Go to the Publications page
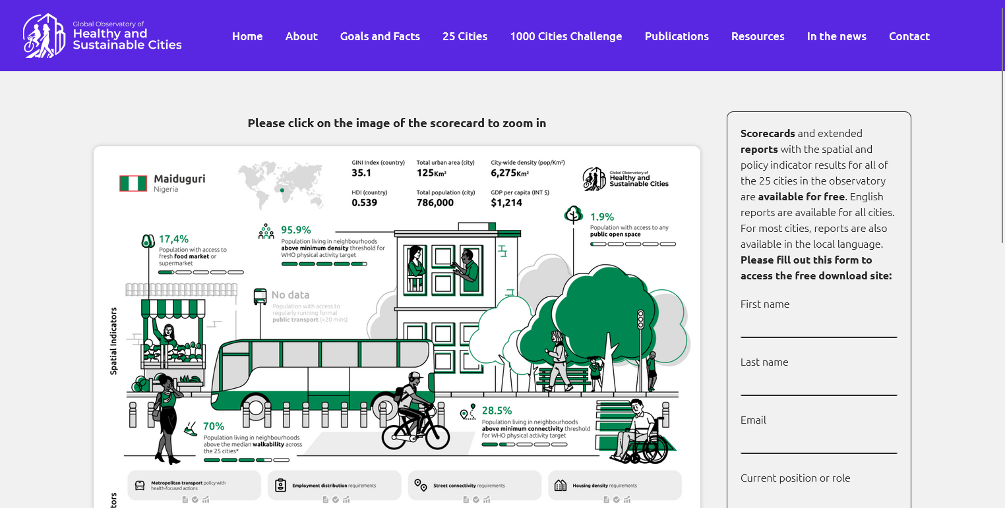1005x508 pixels. (x=677, y=36)
